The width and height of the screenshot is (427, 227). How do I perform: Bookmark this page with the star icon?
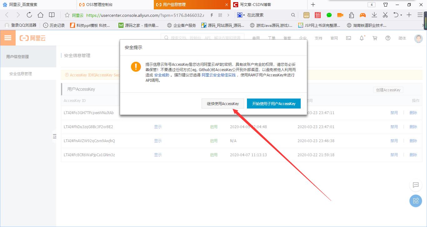pyautogui.click(x=67, y=15)
